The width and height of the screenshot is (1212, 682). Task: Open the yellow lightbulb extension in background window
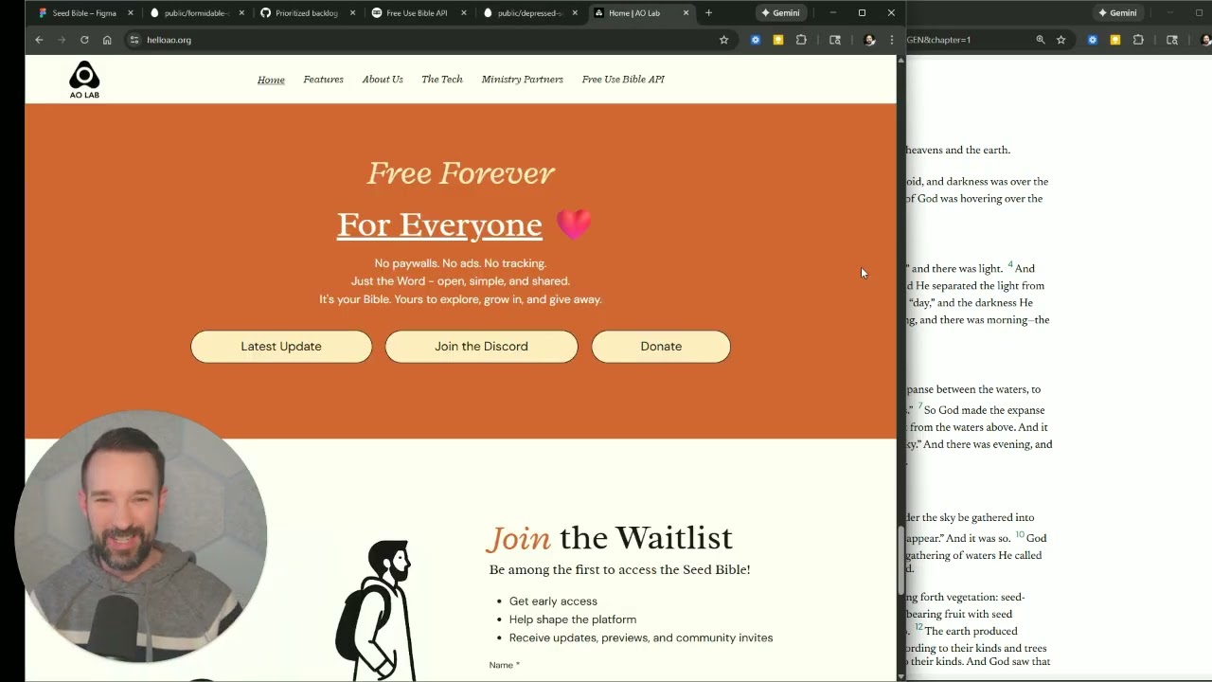point(1115,40)
